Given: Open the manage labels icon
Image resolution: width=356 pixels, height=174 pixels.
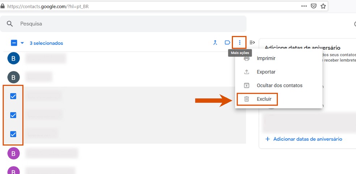Looking at the screenshot, I should 227,43.
